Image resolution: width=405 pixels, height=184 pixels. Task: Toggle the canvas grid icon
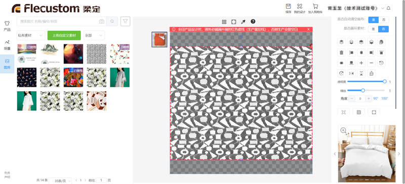(x=224, y=22)
